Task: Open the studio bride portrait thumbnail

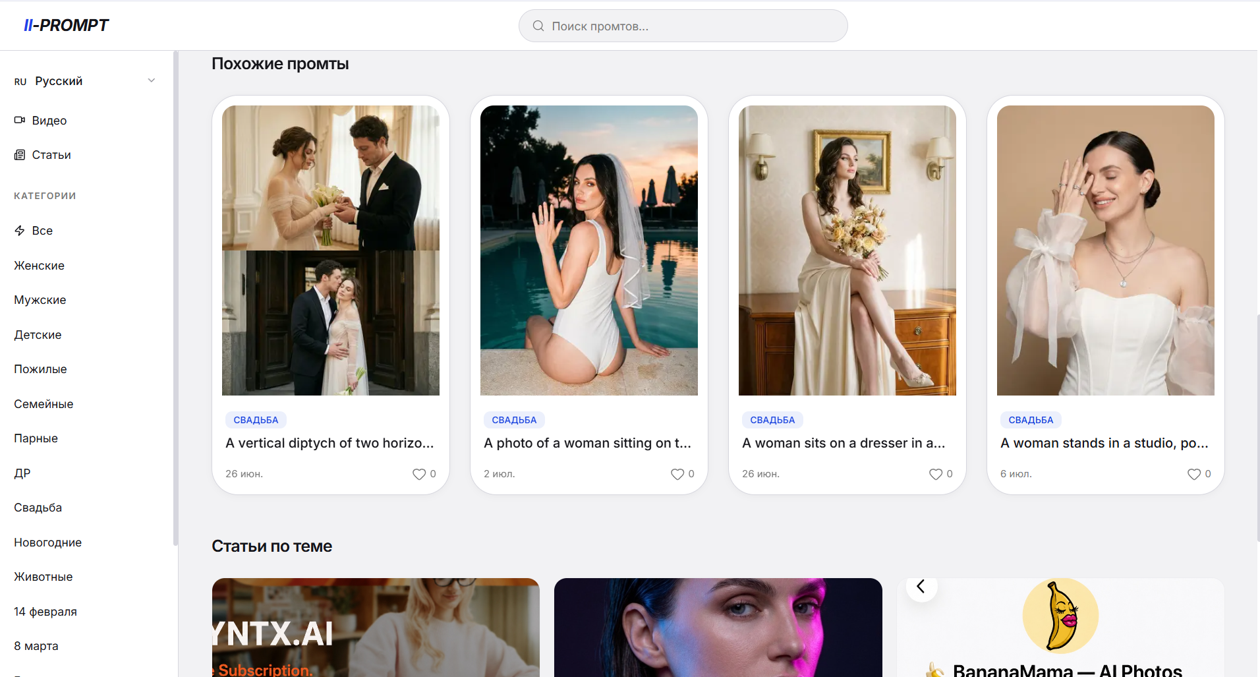Action: coord(1106,250)
